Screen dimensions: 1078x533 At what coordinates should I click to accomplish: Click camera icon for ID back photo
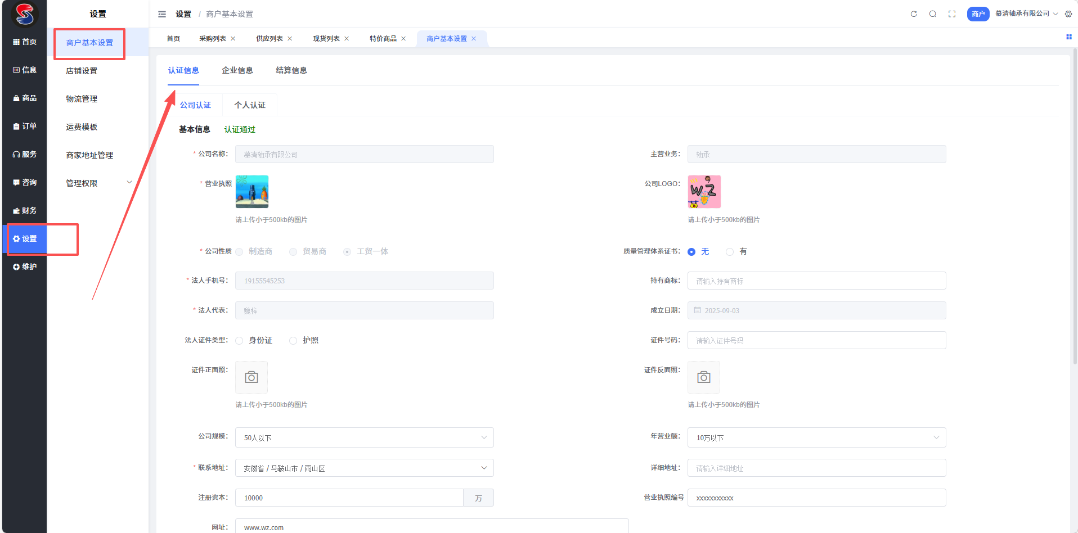tap(703, 377)
